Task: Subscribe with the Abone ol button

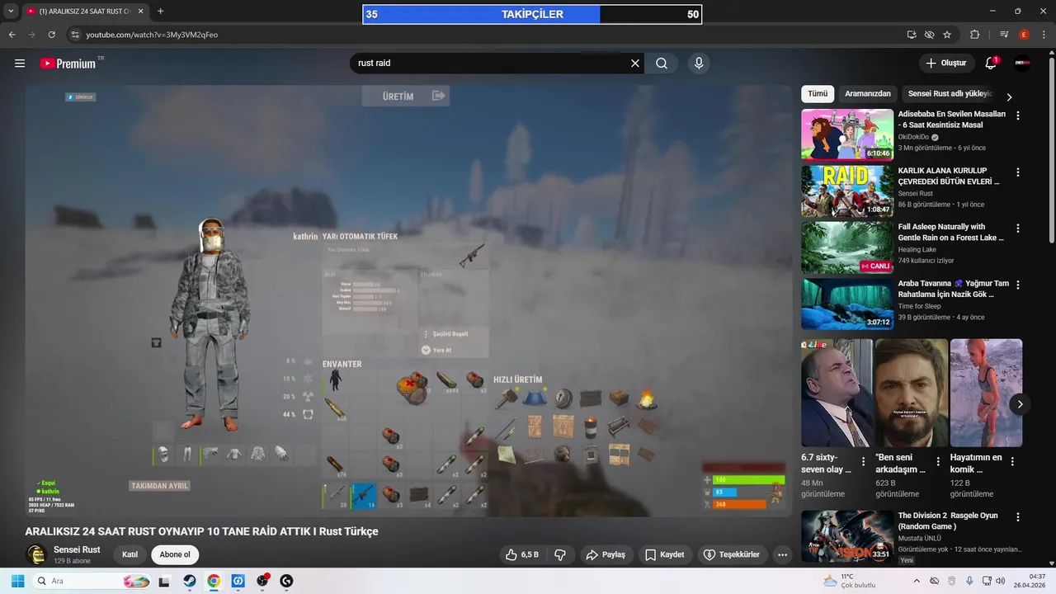Action: [175, 554]
